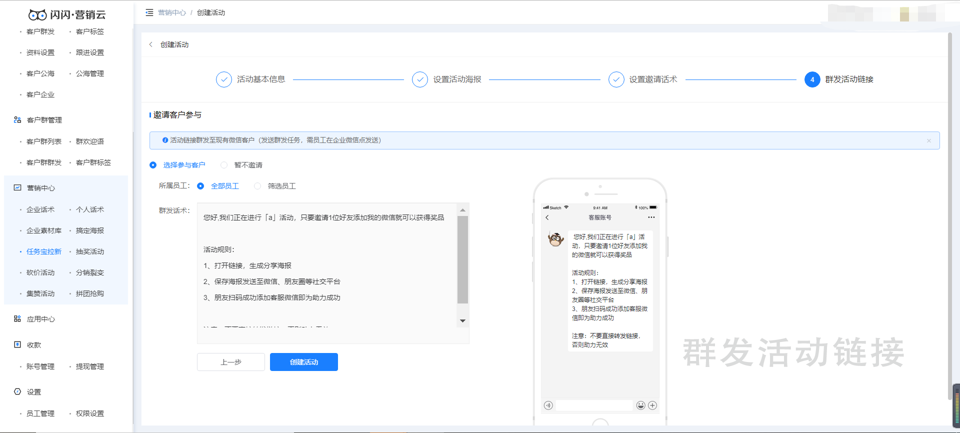Click the script textarea scrollbar thumb

462,260
